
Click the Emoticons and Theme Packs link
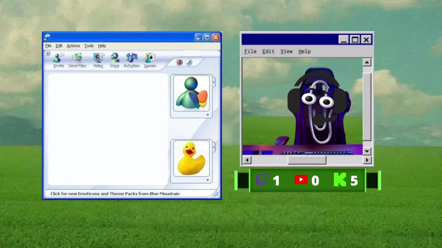[115, 194]
